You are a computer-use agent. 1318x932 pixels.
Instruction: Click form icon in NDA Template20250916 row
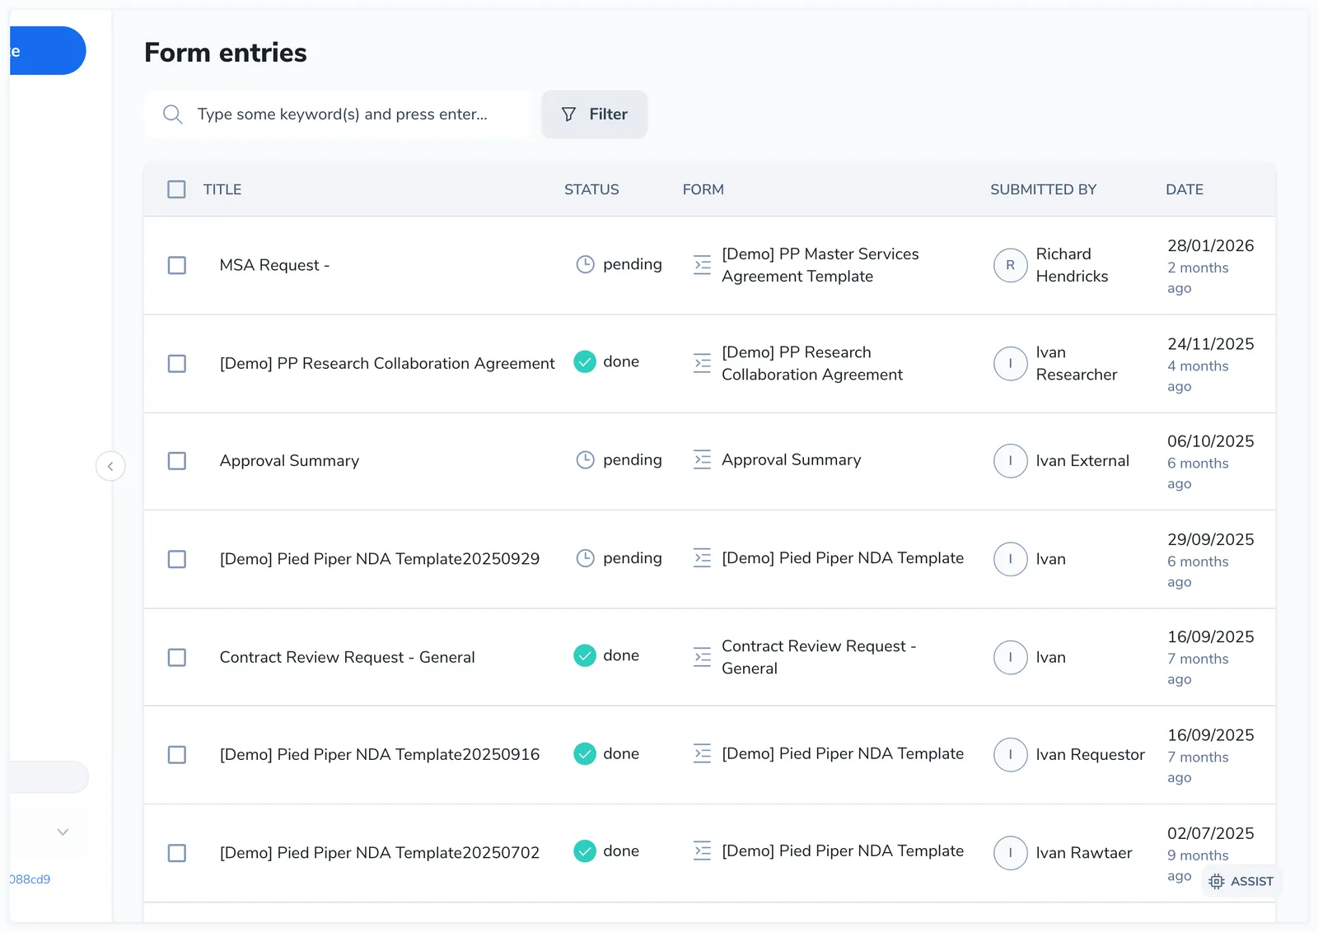pos(702,753)
